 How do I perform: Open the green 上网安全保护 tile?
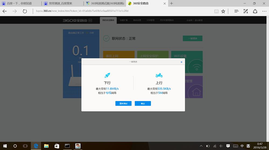(153, 55)
